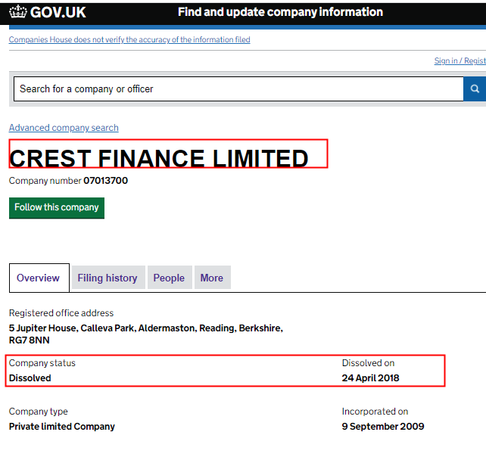Open the GOV.UK home text link
Viewport: 486px width, 463px height.
pyautogui.click(x=59, y=12)
